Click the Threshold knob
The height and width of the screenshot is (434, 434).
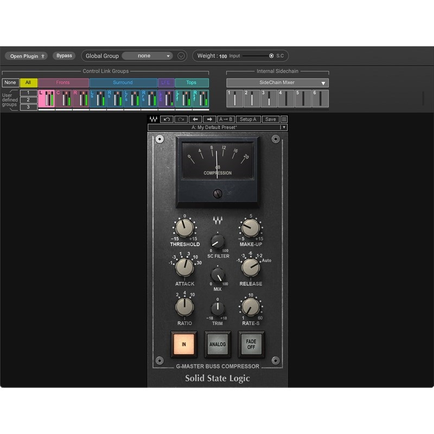click(x=184, y=228)
